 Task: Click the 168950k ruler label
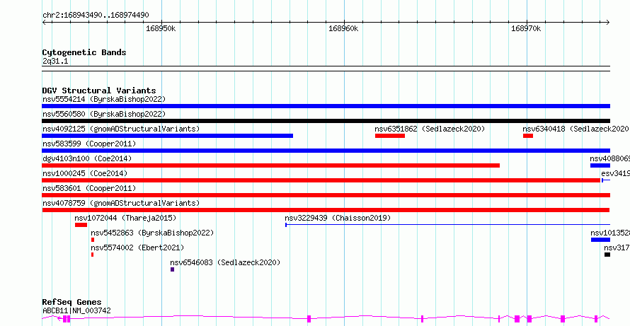pos(161,28)
